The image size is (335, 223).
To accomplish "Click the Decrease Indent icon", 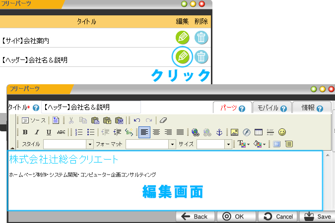I will 105,132.
